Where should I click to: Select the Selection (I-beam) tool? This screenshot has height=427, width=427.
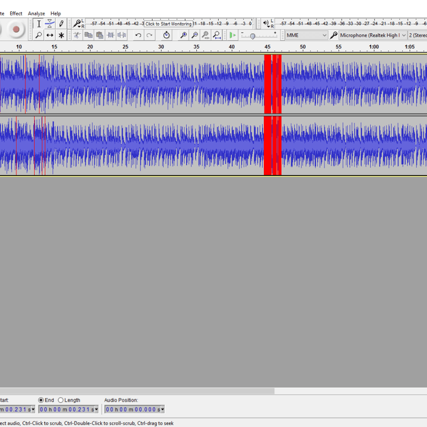39,24
